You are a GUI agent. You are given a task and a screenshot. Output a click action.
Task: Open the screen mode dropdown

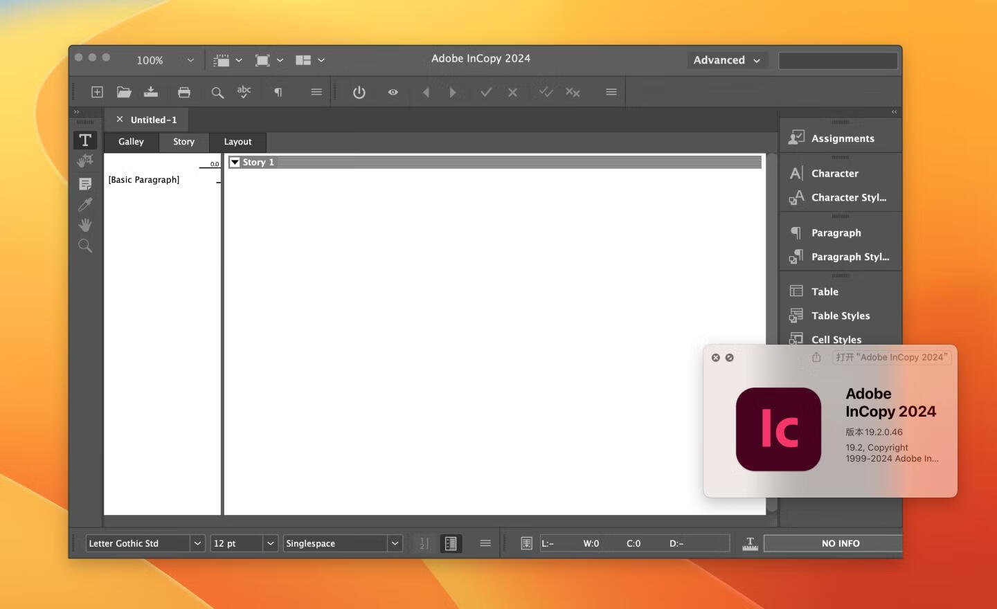point(269,60)
